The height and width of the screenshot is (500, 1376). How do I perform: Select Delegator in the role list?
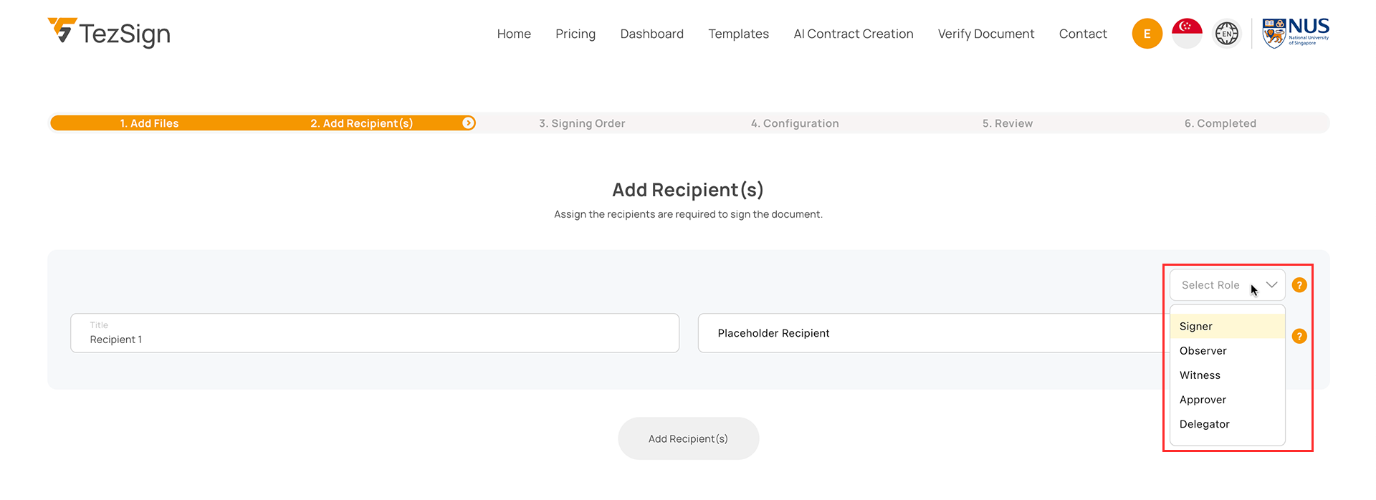pos(1204,424)
